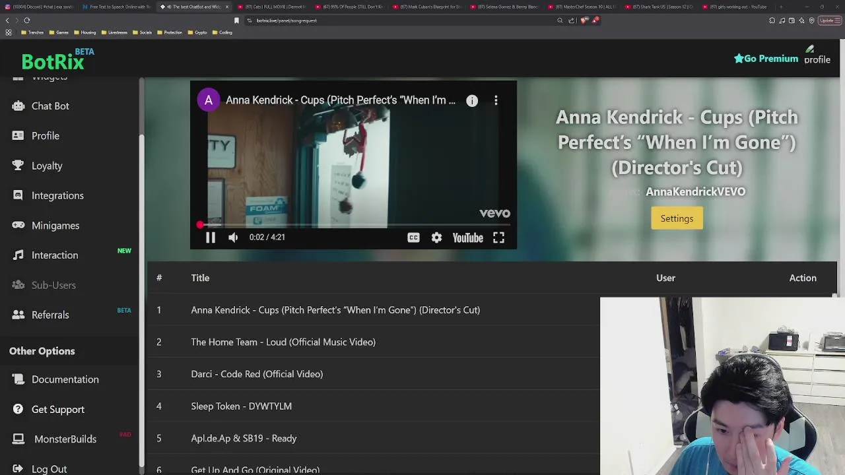Click the MonsterBuilds laptop icon
The height and width of the screenshot is (475, 845).
[20, 439]
